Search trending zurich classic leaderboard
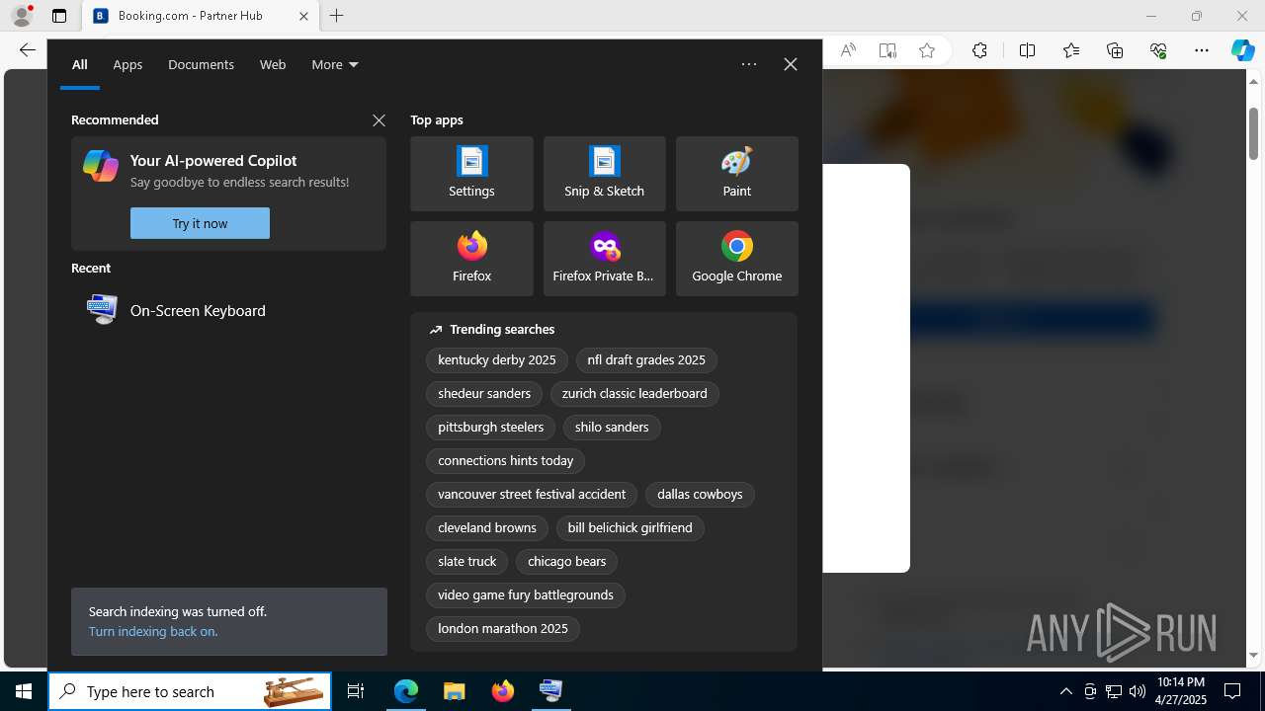 click(x=634, y=394)
